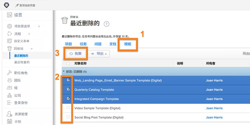Click the Quarterly Catalog Template name
This screenshot has width=250, height=125.
94,90
